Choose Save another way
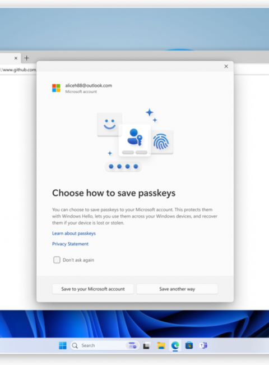The width and height of the screenshot is (269, 365). 177,289
